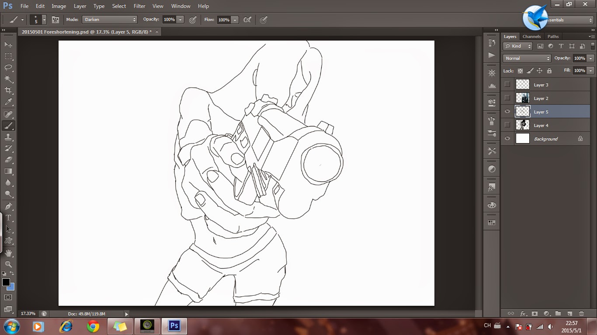Open the tool preset picker arrow
The width and height of the screenshot is (597, 335).
22,20
